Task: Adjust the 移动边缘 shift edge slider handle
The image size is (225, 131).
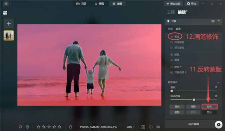Action: tap(194, 100)
